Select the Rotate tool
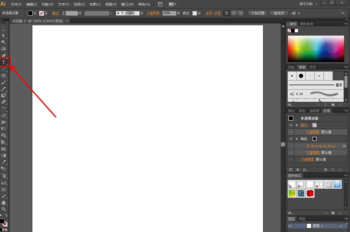 (3, 109)
